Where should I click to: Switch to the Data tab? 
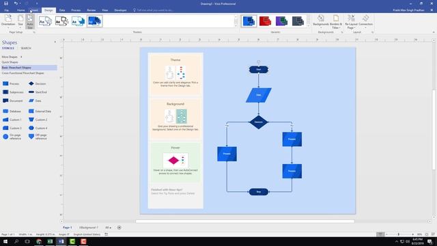point(62,10)
